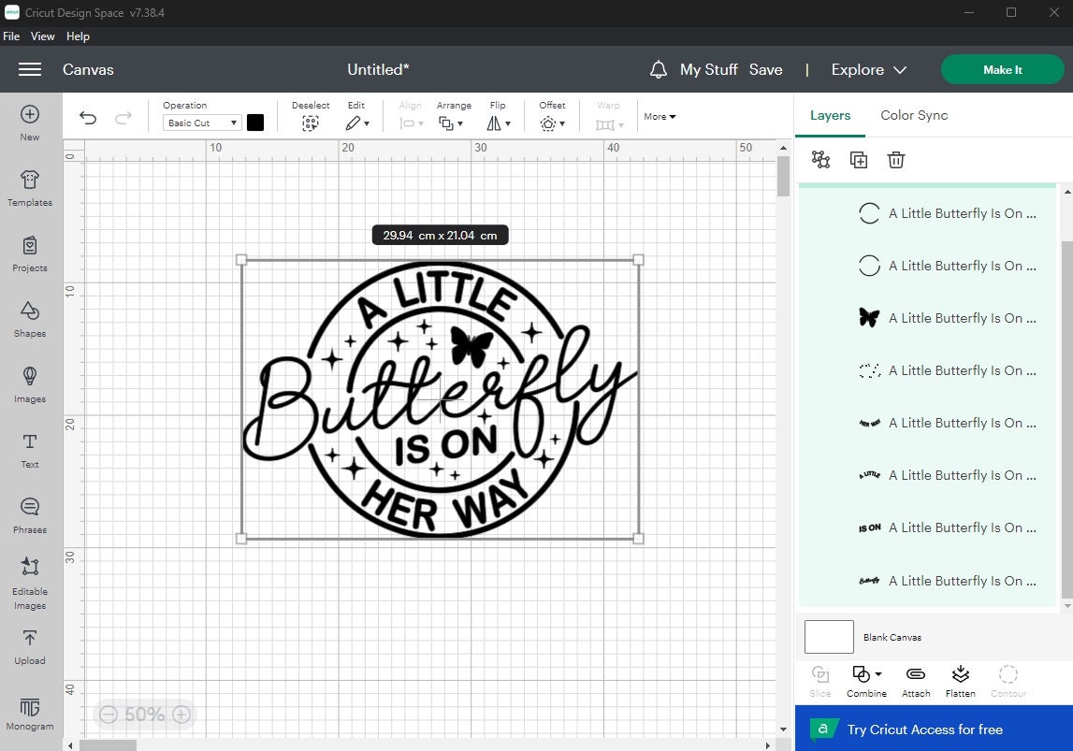Select the butterfly icon layer

[927, 318]
